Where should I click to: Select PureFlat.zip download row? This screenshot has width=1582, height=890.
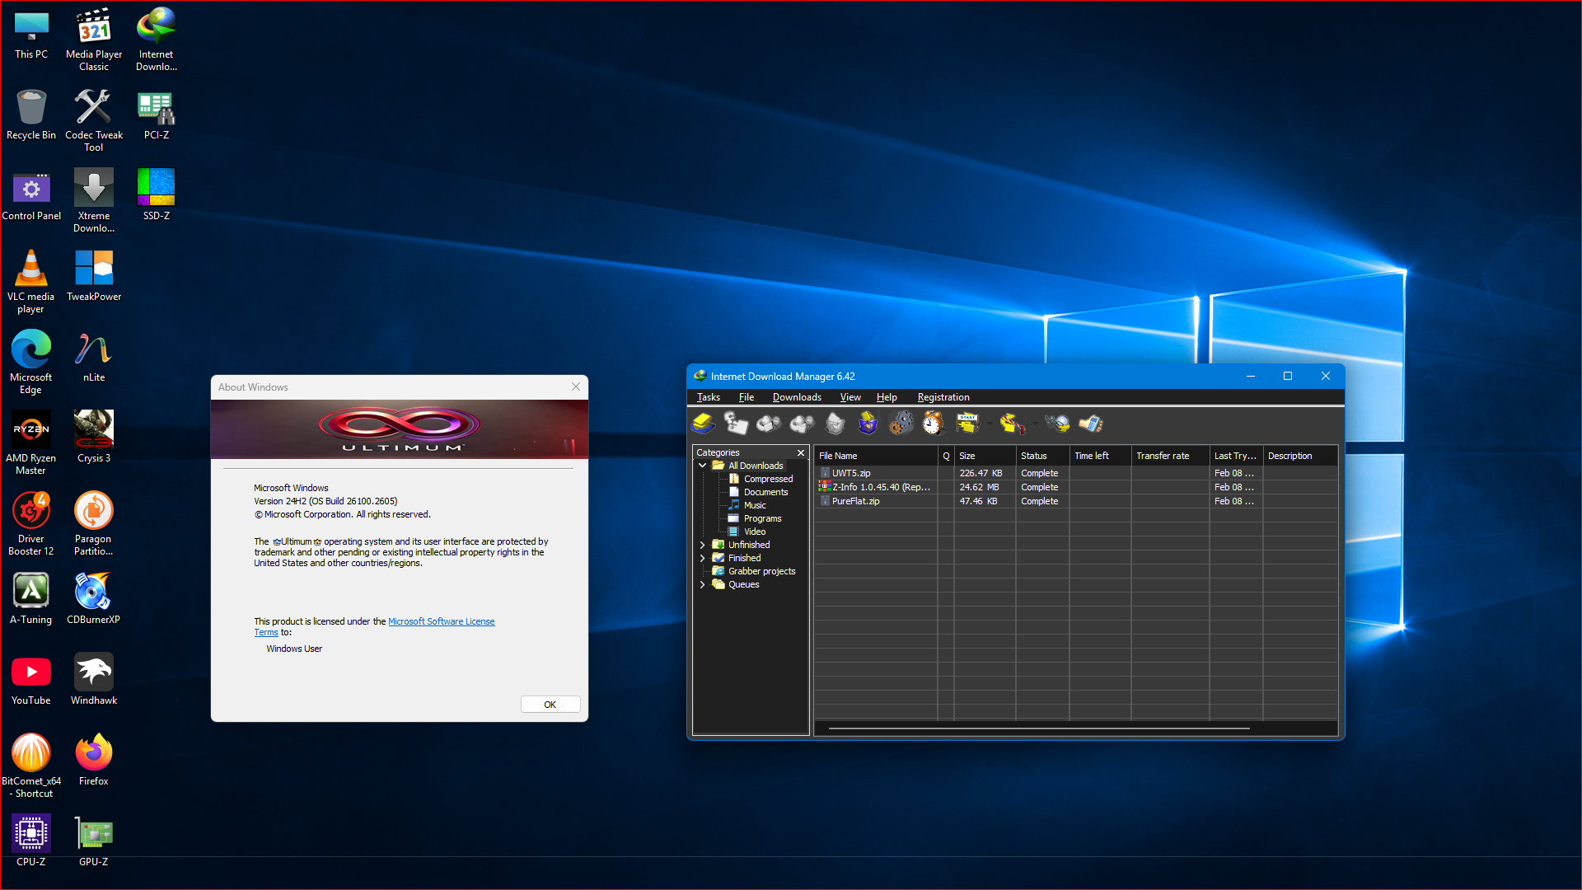point(1075,501)
